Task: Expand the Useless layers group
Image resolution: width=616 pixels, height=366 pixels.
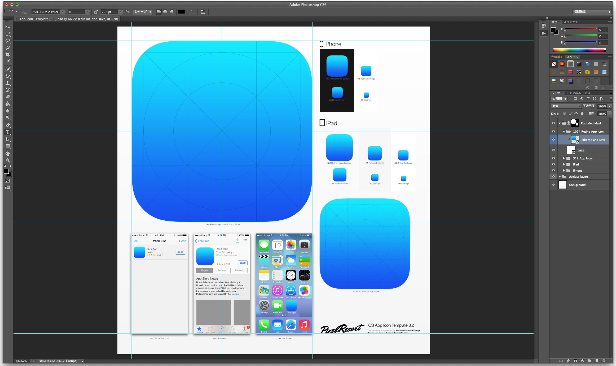Action: (x=560, y=177)
